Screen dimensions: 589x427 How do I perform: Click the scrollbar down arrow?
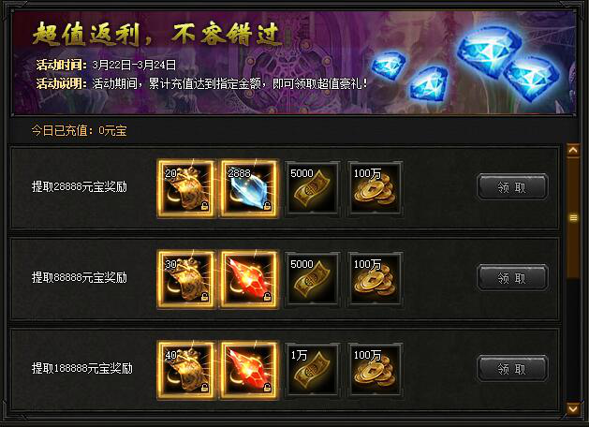(x=573, y=408)
